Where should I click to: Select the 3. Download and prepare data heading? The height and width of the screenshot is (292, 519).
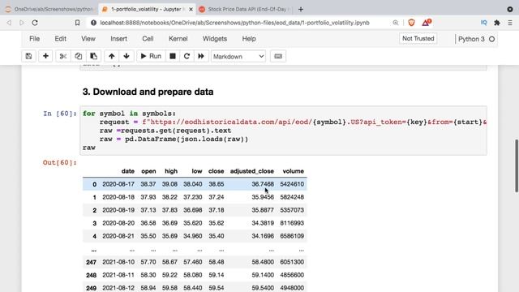[x=148, y=92]
